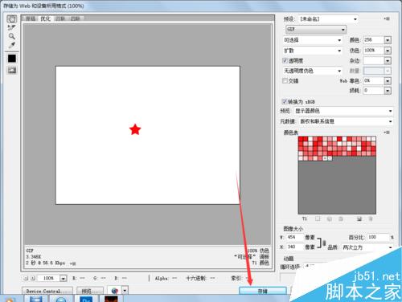Open the 无透明度仿色 dropdown
This screenshot has width=402, height=302.
click(x=313, y=71)
